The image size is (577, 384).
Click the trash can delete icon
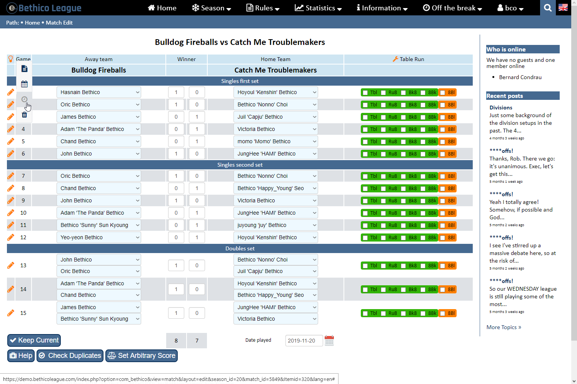(24, 115)
